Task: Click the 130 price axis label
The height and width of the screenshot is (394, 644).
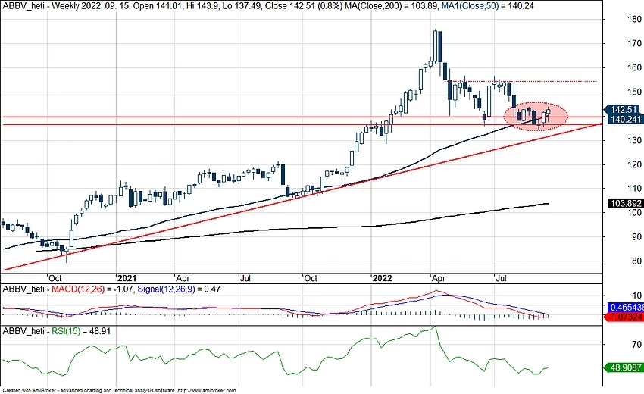Action: pos(635,140)
